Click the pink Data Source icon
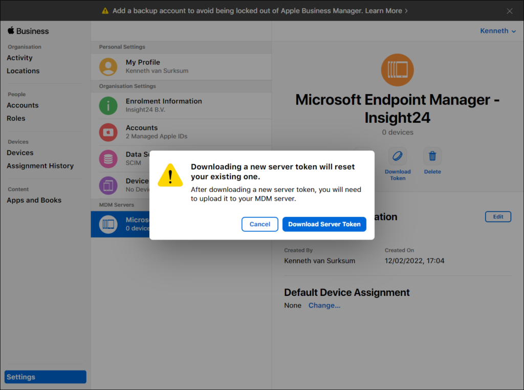This screenshot has height=390, width=524. point(108,159)
